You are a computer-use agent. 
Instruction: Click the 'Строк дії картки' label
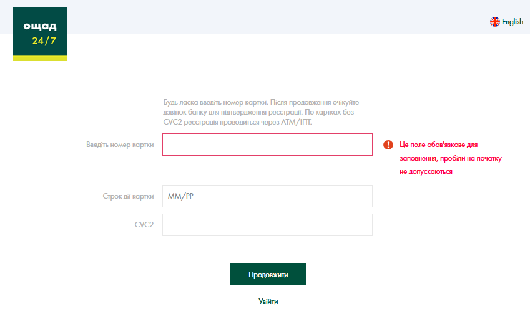tap(128, 196)
